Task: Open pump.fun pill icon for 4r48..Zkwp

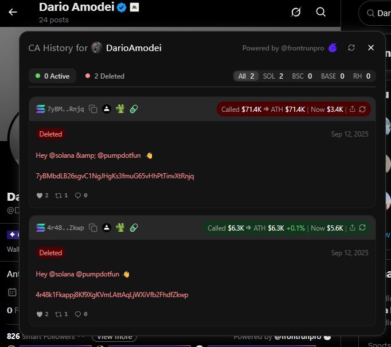Action: click(x=134, y=228)
